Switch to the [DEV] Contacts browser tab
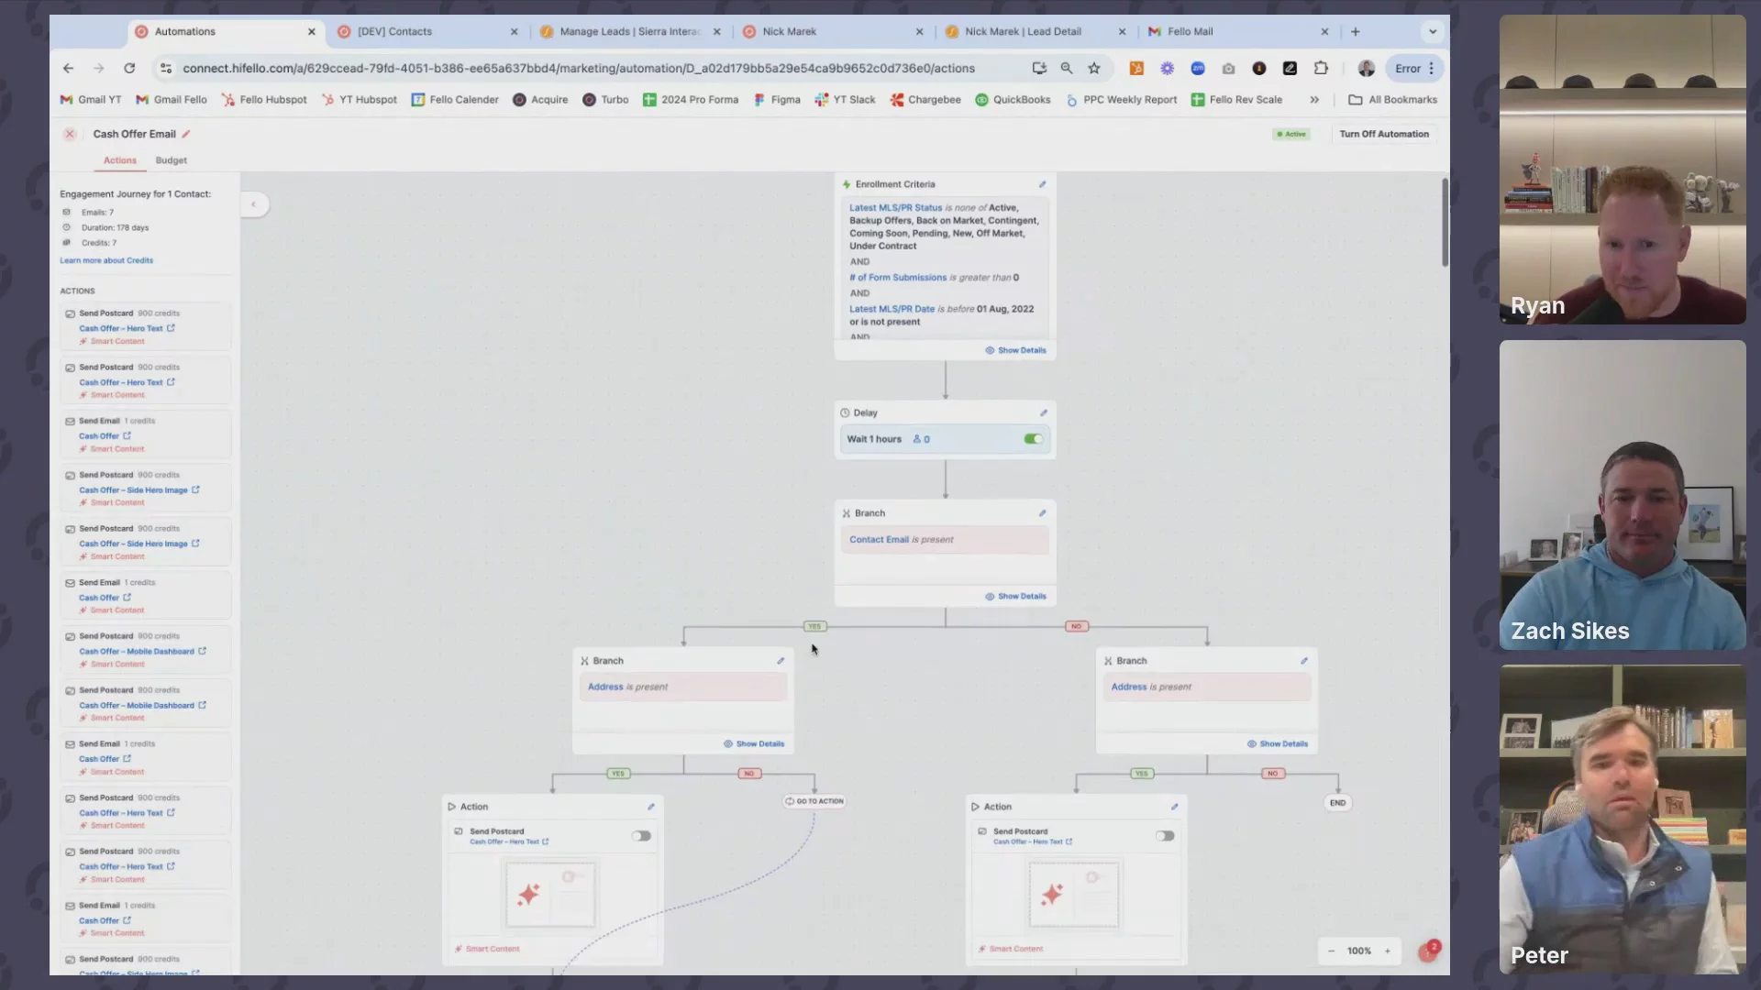Image resolution: width=1761 pixels, height=990 pixels. (x=427, y=31)
